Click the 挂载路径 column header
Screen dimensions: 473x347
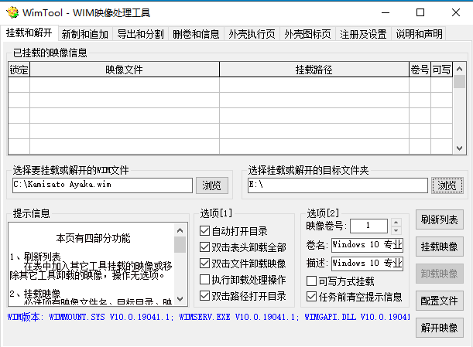(x=314, y=70)
